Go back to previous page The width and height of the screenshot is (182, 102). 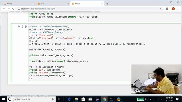[x=4, y=9]
